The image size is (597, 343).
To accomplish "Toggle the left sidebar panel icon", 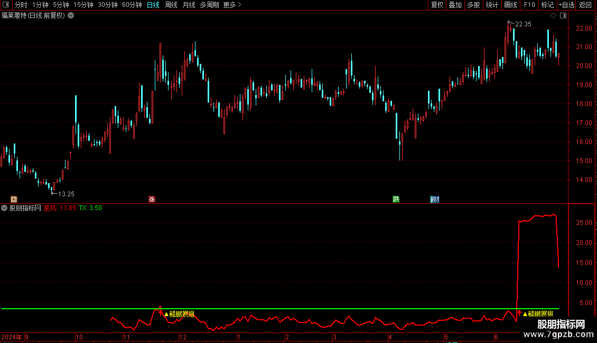I will 6,5.
